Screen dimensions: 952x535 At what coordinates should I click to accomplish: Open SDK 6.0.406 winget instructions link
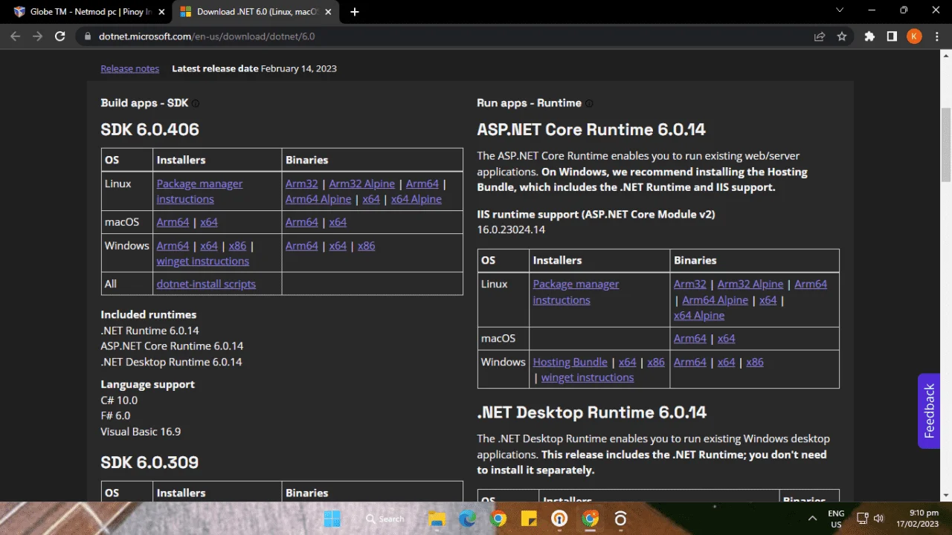click(x=203, y=262)
